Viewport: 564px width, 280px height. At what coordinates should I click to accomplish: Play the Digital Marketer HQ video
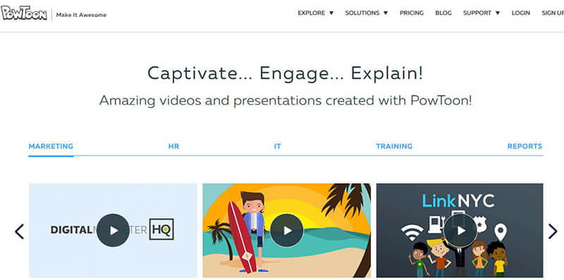(x=113, y=230)
